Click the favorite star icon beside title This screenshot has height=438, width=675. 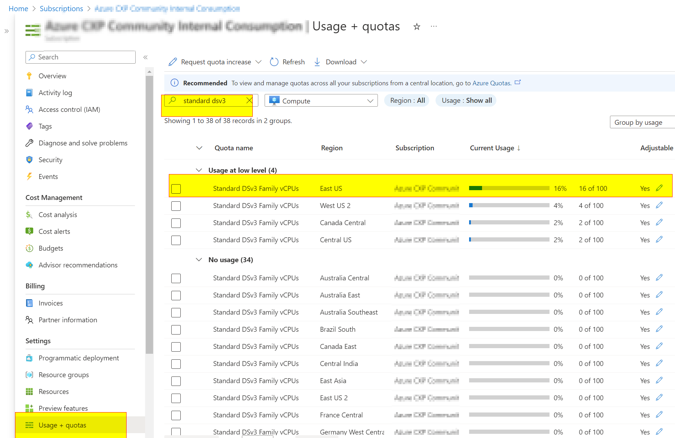pyautogui.click(x=416, y=27)
